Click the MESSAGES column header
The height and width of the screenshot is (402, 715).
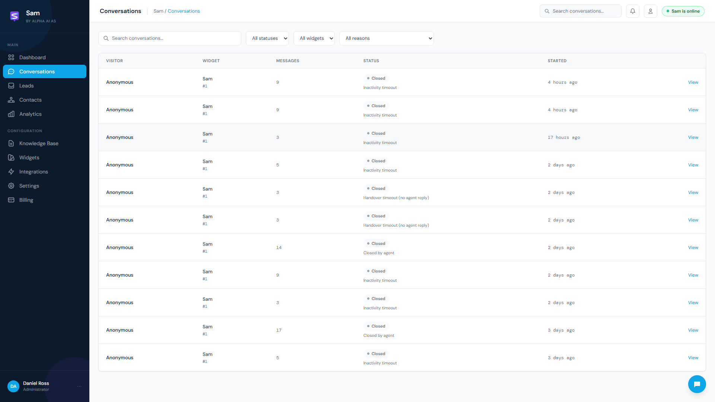pyautogui.click(x=287, y=61)
